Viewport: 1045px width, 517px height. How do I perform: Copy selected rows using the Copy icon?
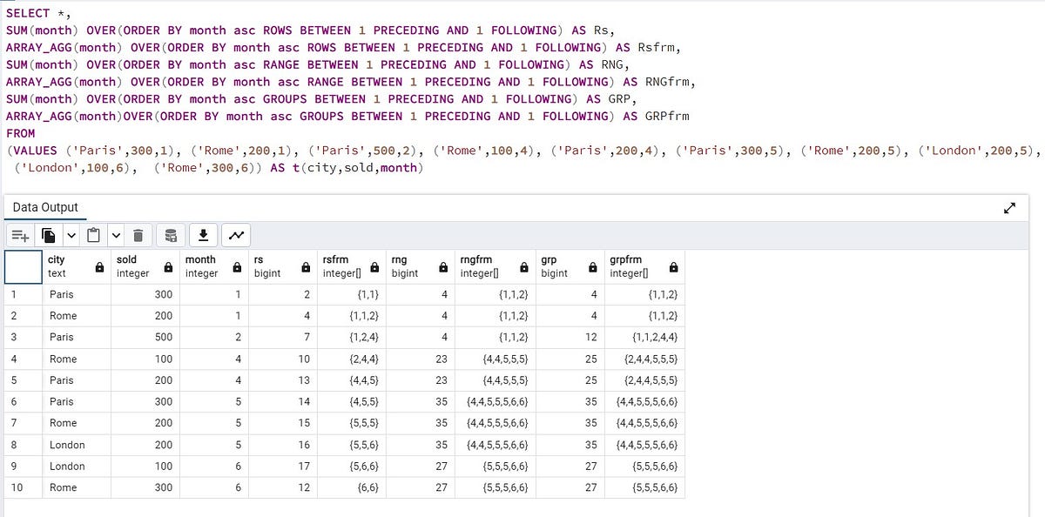tap(49, 235)
